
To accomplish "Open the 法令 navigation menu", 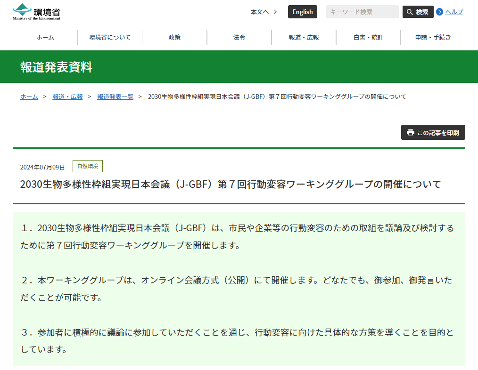I will (239, 37).
